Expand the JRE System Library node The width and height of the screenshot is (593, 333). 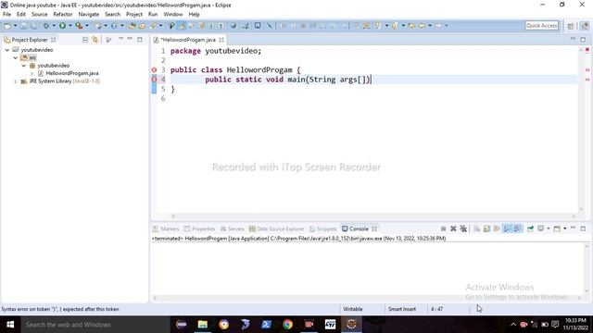[16, 81]
